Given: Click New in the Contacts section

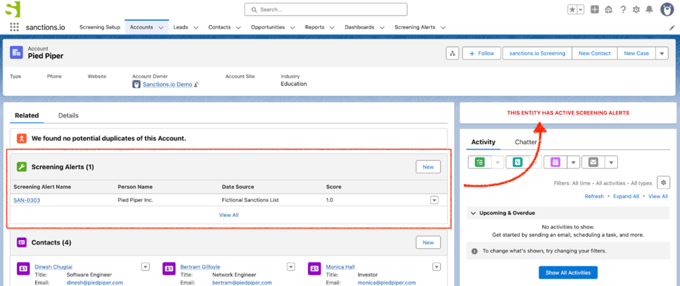Looking at the screenshot, I should click(x=428, y=242).
